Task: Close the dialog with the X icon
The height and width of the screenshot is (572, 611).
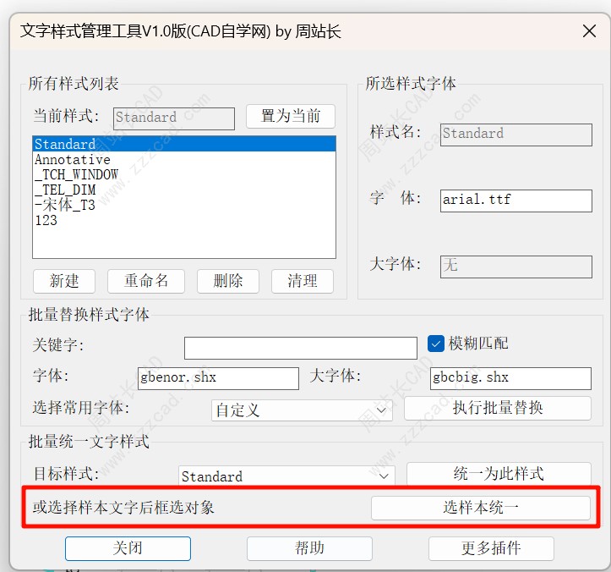Action: pyautogui.click(x=589, y=31)
